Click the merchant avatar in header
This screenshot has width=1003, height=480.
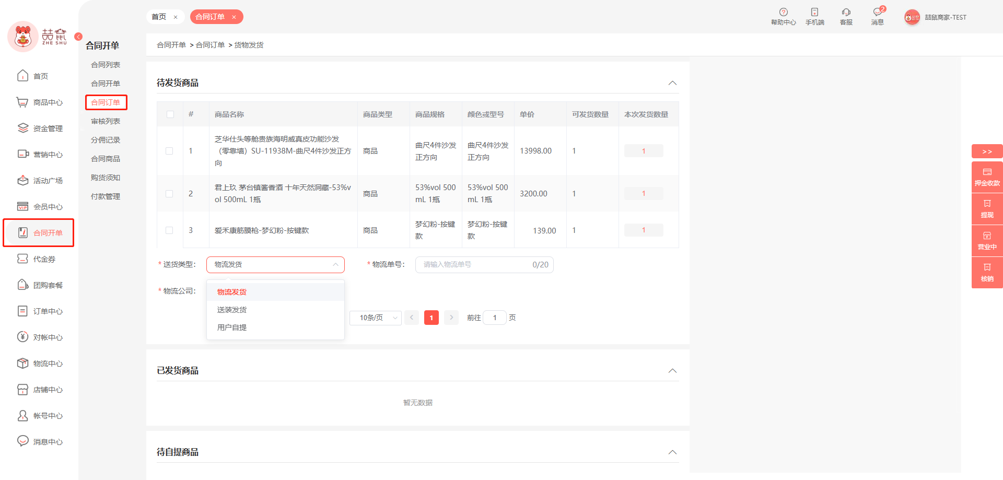click(x=912, y=17)
